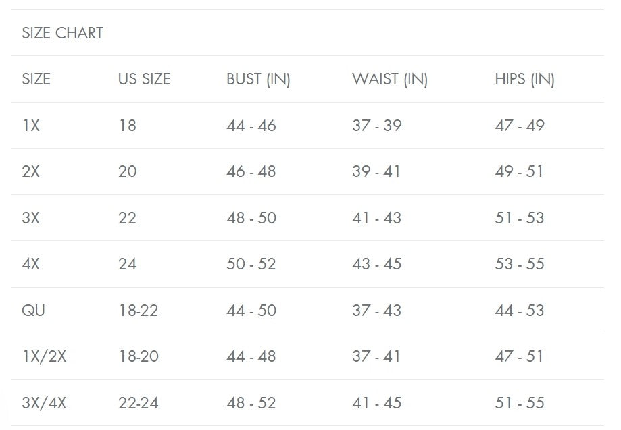Click the SIZE column header
The height and width of the screenshot is (430, 621).
tap(36, 79)
